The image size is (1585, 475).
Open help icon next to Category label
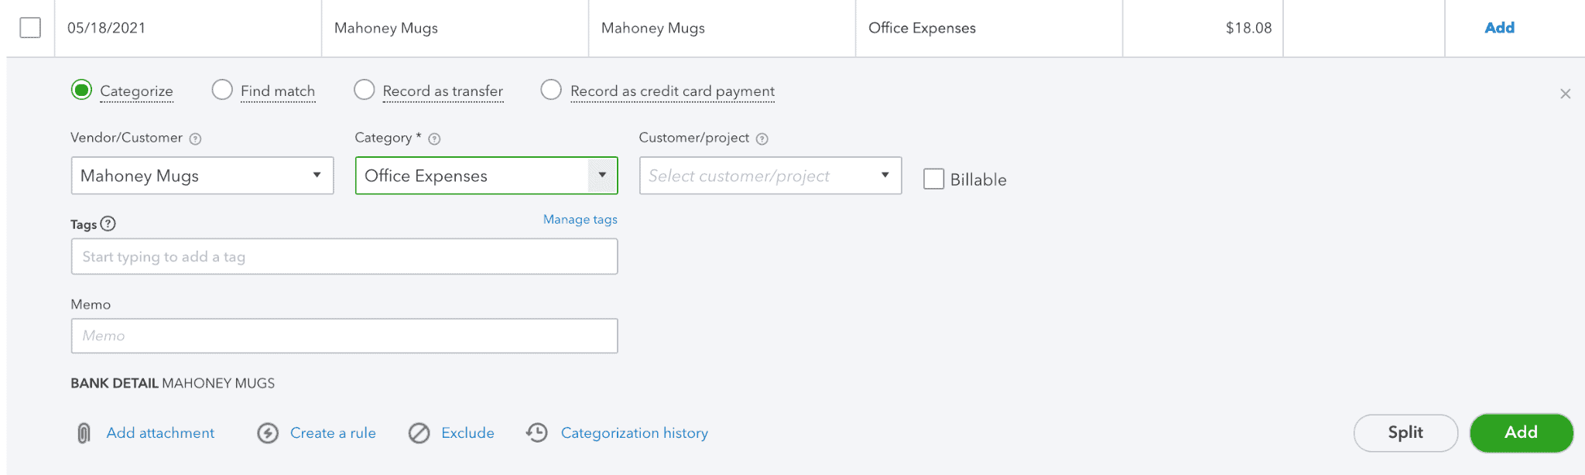434,139
